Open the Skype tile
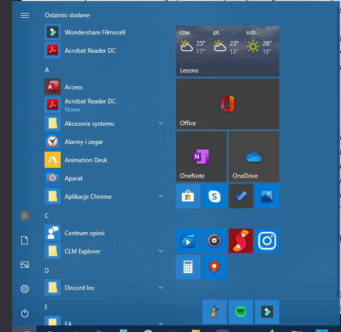 coord(215,196)
